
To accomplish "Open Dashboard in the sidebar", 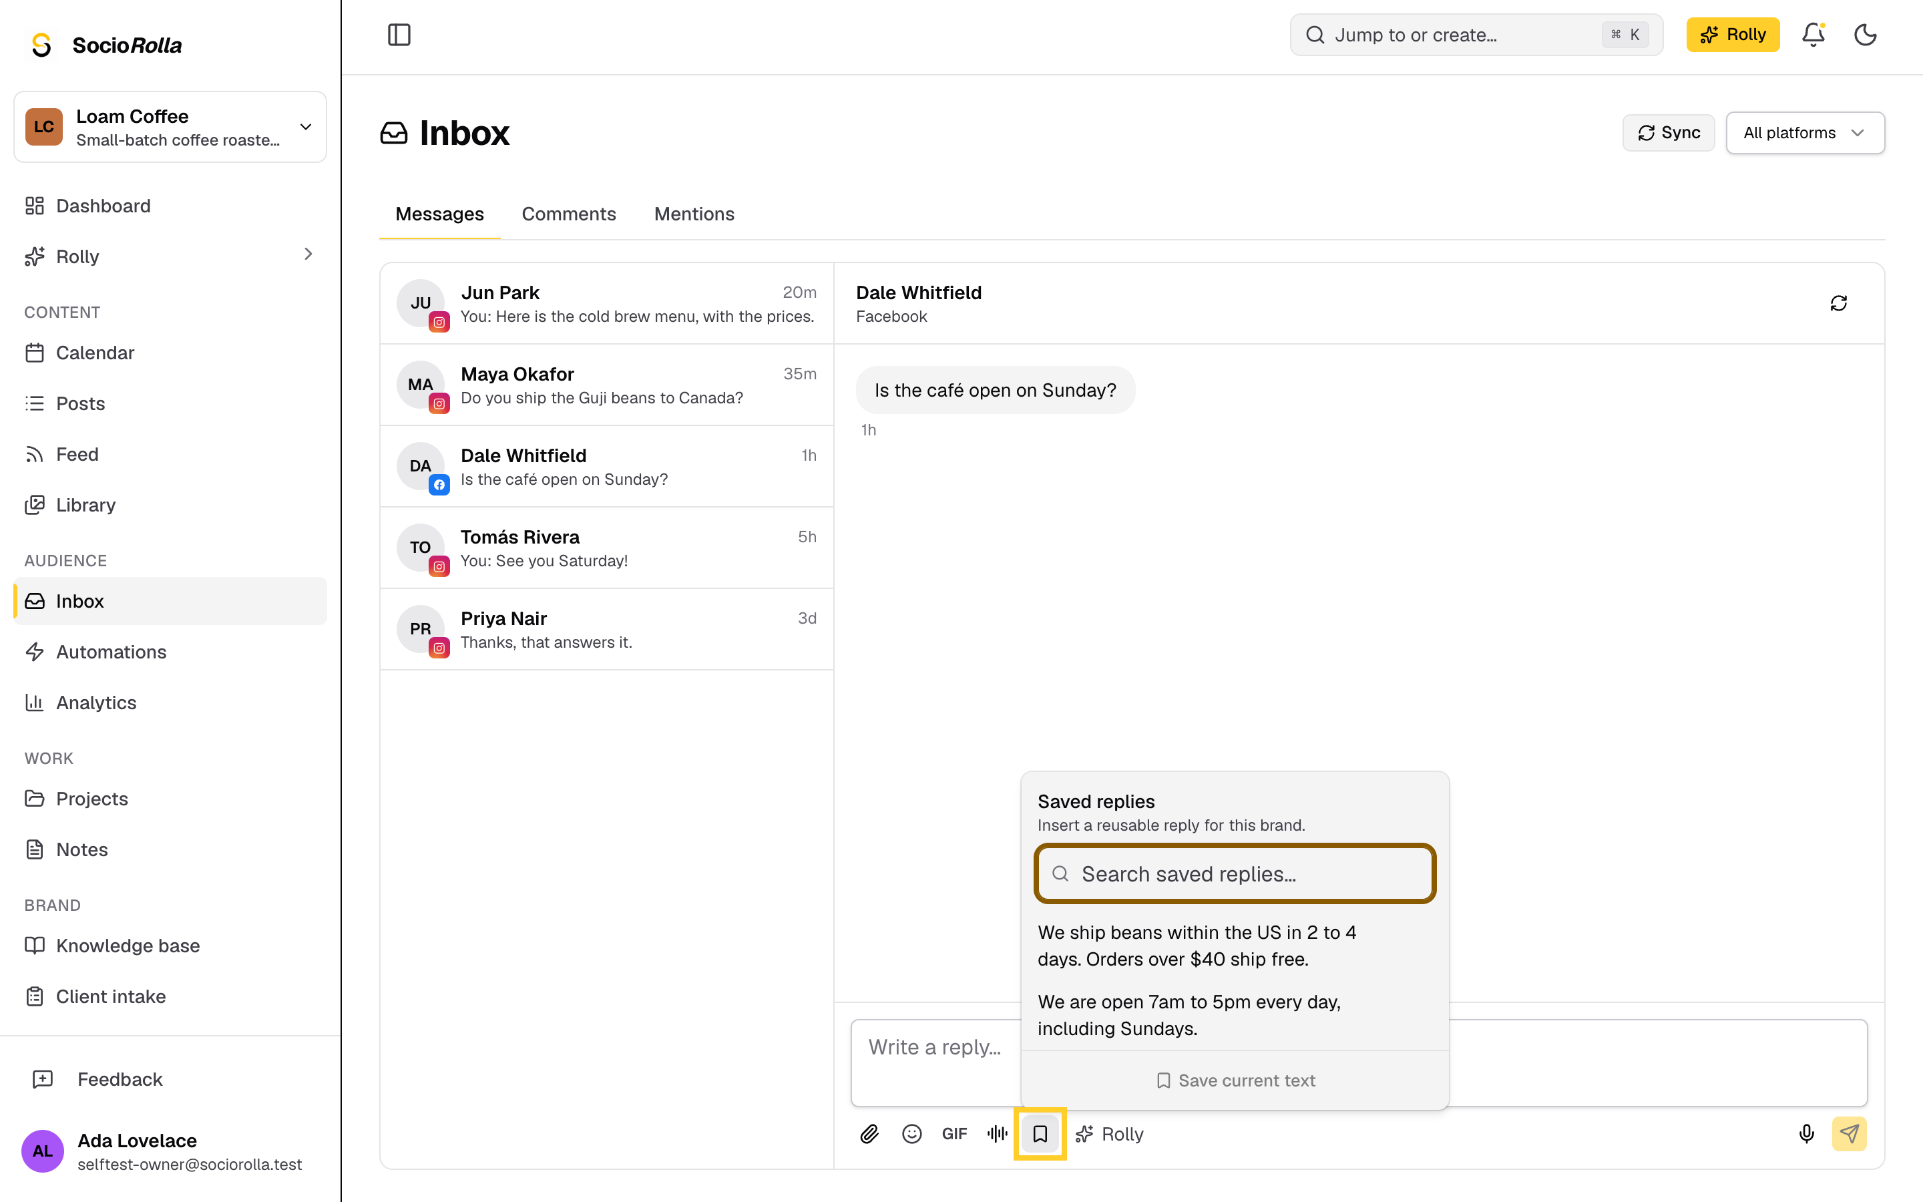I will (x=170, y=206).
